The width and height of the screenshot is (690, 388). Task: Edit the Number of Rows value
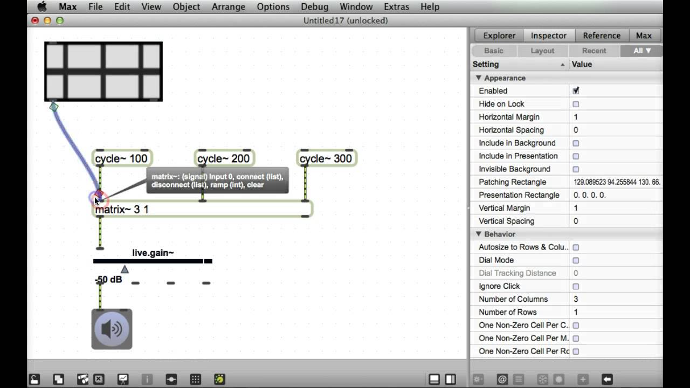coord(616,312)
